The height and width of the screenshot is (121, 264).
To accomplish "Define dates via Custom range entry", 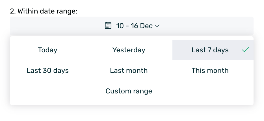I will point(129,91).
